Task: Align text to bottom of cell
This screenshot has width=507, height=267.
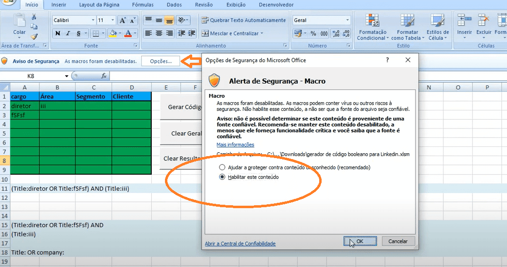Action: (169, 20)
